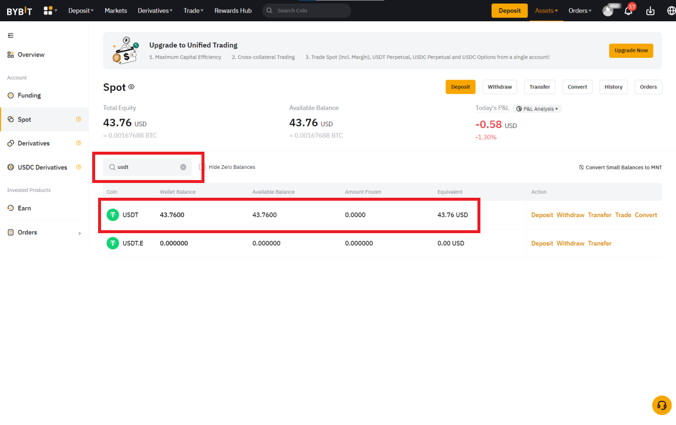Click Spot Convert button
This screenshot has height=425, width=676.
[x=577, y=87]
